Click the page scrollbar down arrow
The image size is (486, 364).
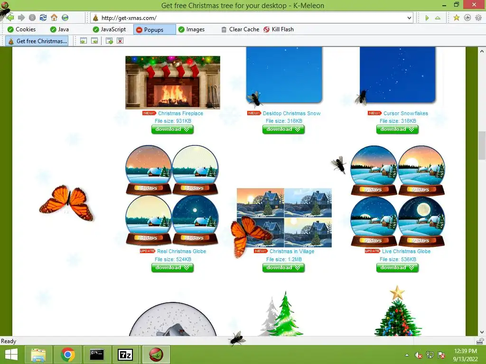click(x=482, y=332)
